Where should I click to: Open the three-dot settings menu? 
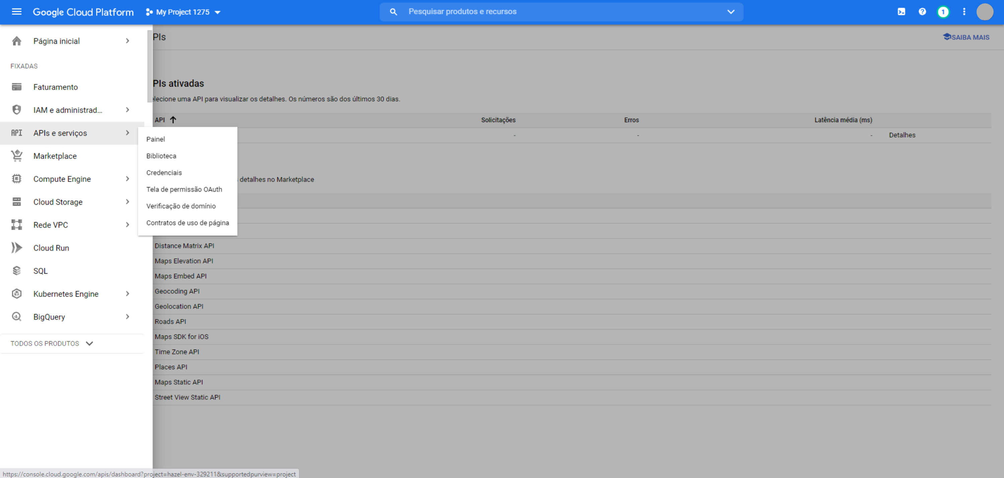[964, 12]
